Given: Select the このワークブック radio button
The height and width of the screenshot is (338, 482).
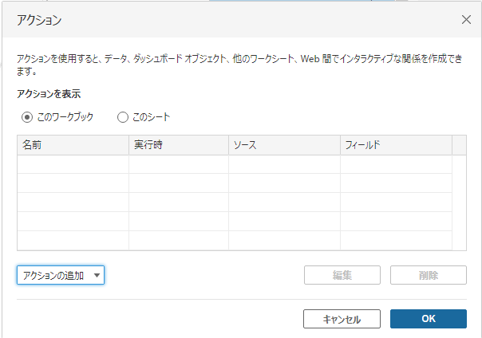Looking at the screenshot, I should pyautogui.click(x=28, y=117).
